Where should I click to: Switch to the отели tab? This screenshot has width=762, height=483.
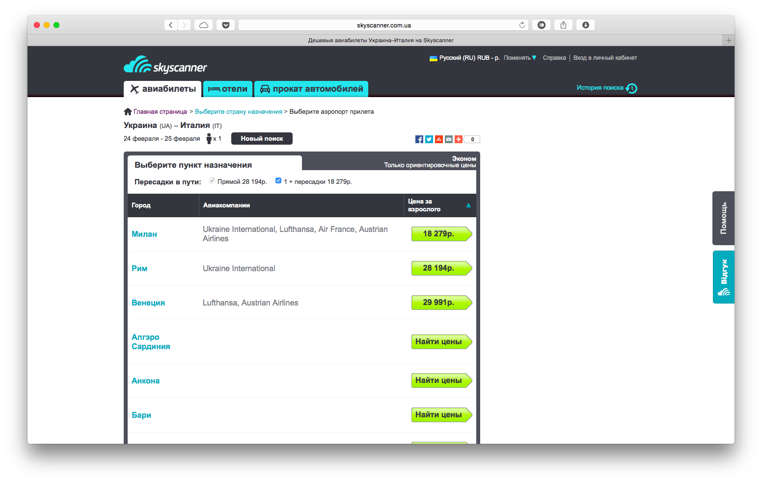click(228, 89)
